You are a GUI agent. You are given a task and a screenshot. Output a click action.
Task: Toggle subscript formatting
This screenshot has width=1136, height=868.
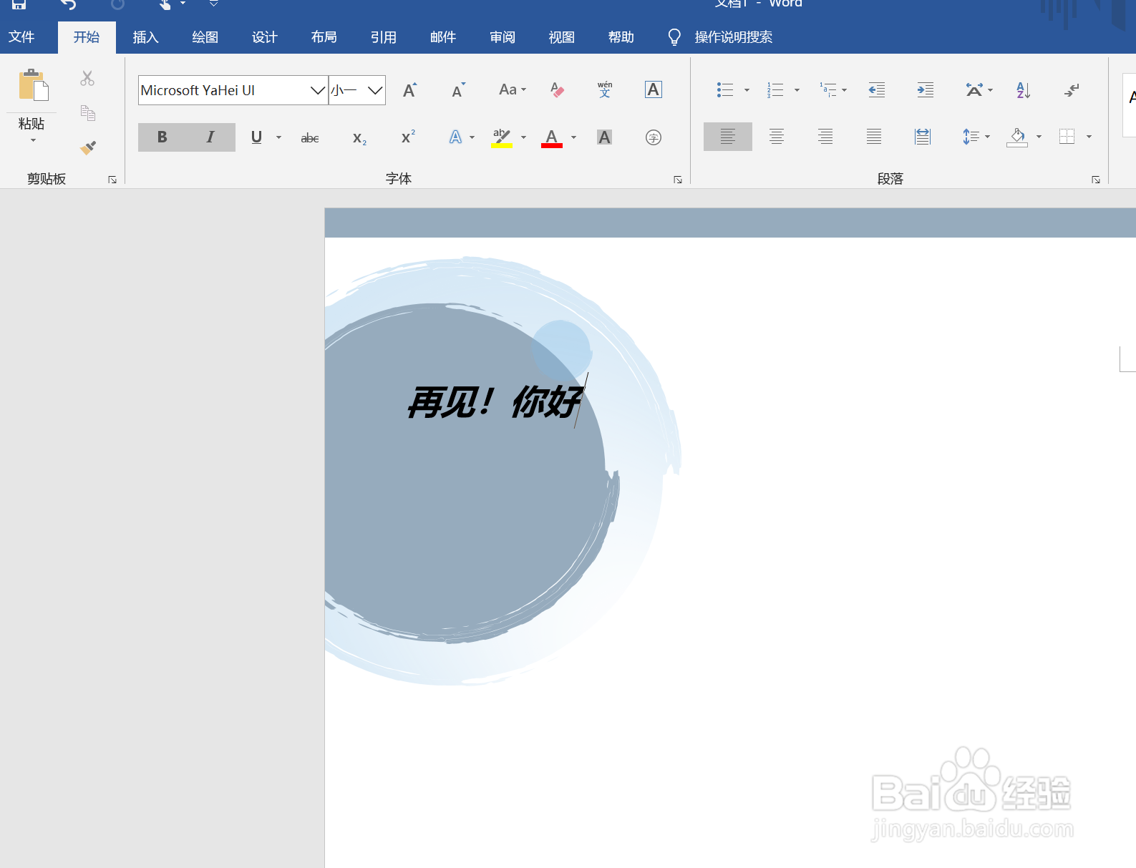pyautogui.click(x=359, y=138)
